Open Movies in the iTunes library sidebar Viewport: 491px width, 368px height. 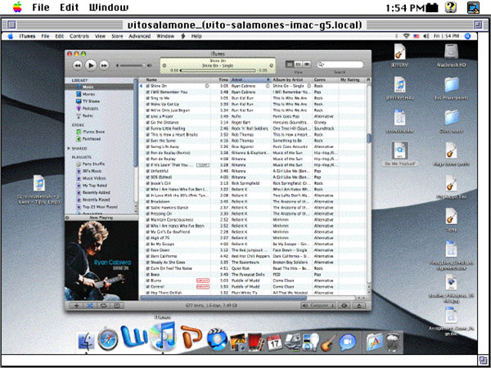point(89,94)
